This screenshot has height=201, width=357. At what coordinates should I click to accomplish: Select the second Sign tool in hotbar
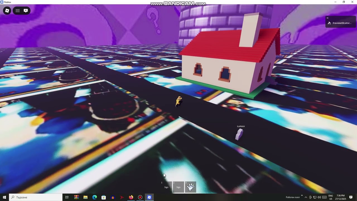[x=178, y=187]
